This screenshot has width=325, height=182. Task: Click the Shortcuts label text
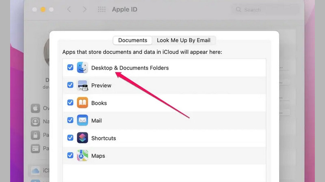(x=104, y=138)
